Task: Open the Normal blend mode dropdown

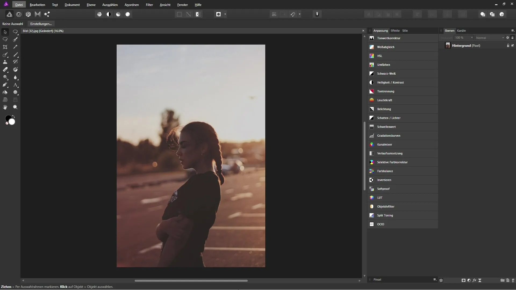Action: [490, 38]
